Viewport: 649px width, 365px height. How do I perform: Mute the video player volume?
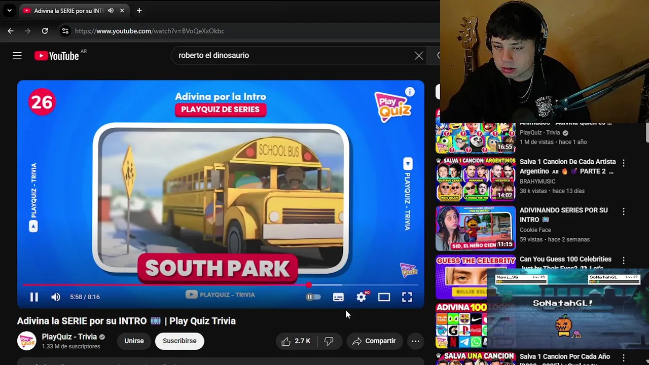pos(56,297)
